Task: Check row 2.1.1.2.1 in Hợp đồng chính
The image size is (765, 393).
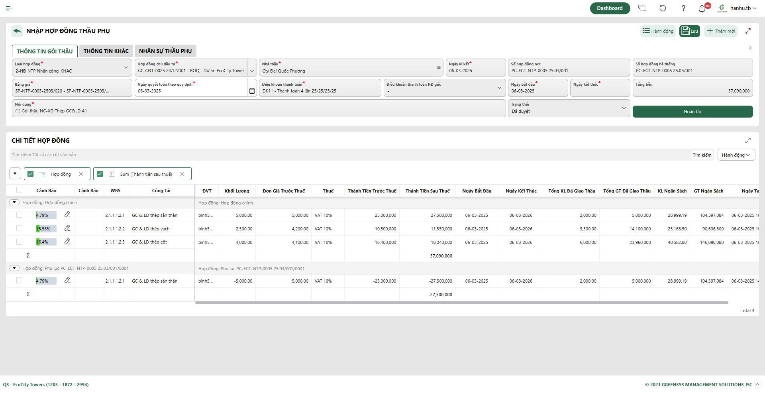Action: 19,215
